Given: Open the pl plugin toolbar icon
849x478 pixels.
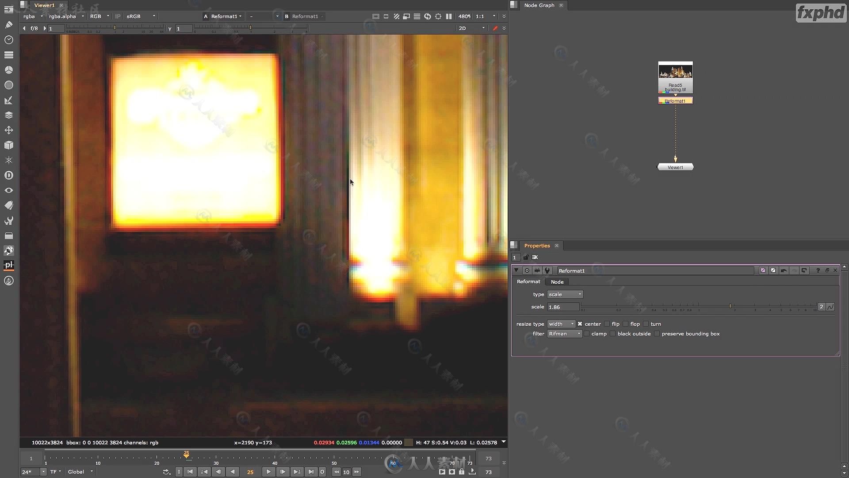Looking at the screenshot, I should (x=8, y=265).
